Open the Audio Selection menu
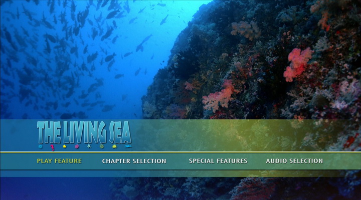Screen dimensions: 361x200 pyautogui.click(x=294, y=161)
